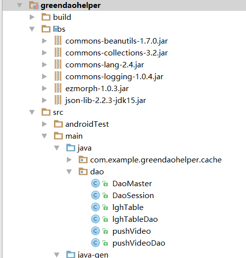Click the blue java source folder icon
Screen dimensions: 246x258
point(71,148)
